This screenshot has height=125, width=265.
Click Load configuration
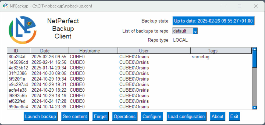pyautogui.click(x=186, y=116)
